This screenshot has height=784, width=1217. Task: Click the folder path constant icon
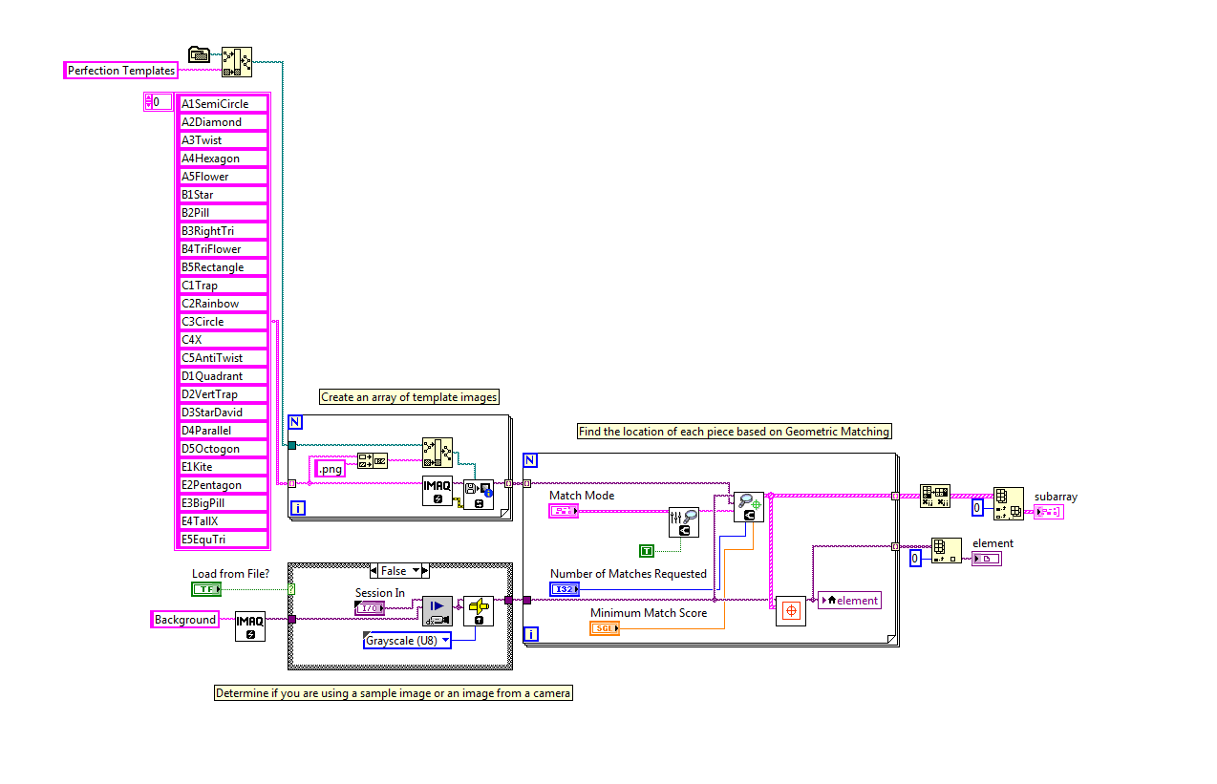(200, 54)
